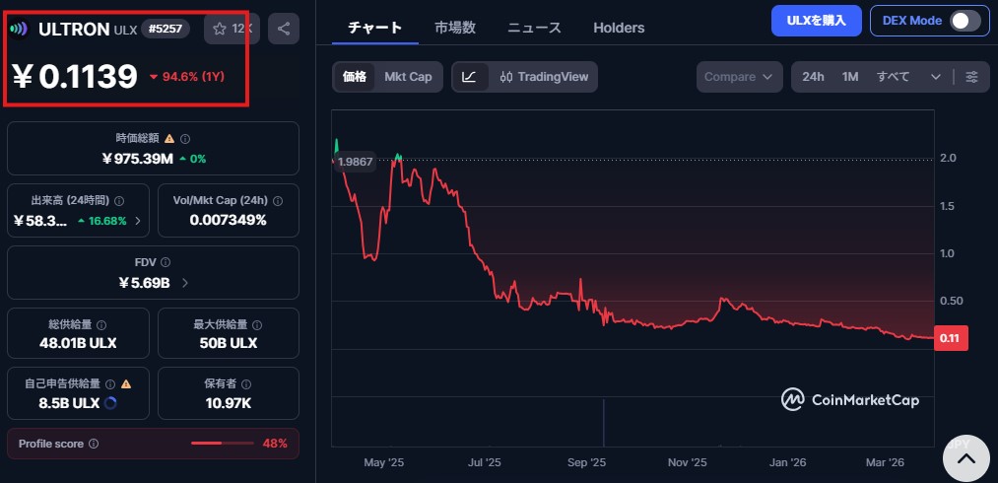Select the 1M time range
The image size is (998, 483).
click(x=850, y=77)
